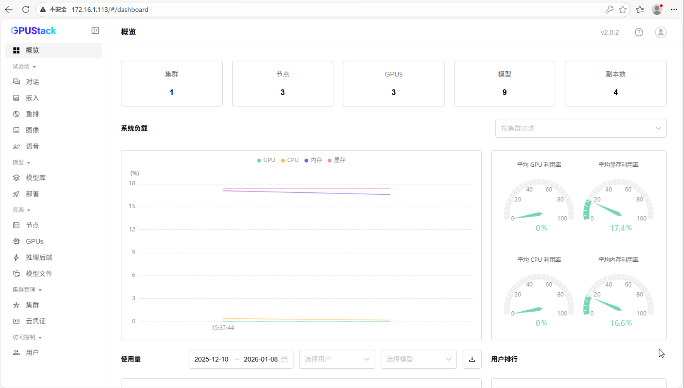Open the help question mark icon
This screenshot has height=388, width=684.
639,32
